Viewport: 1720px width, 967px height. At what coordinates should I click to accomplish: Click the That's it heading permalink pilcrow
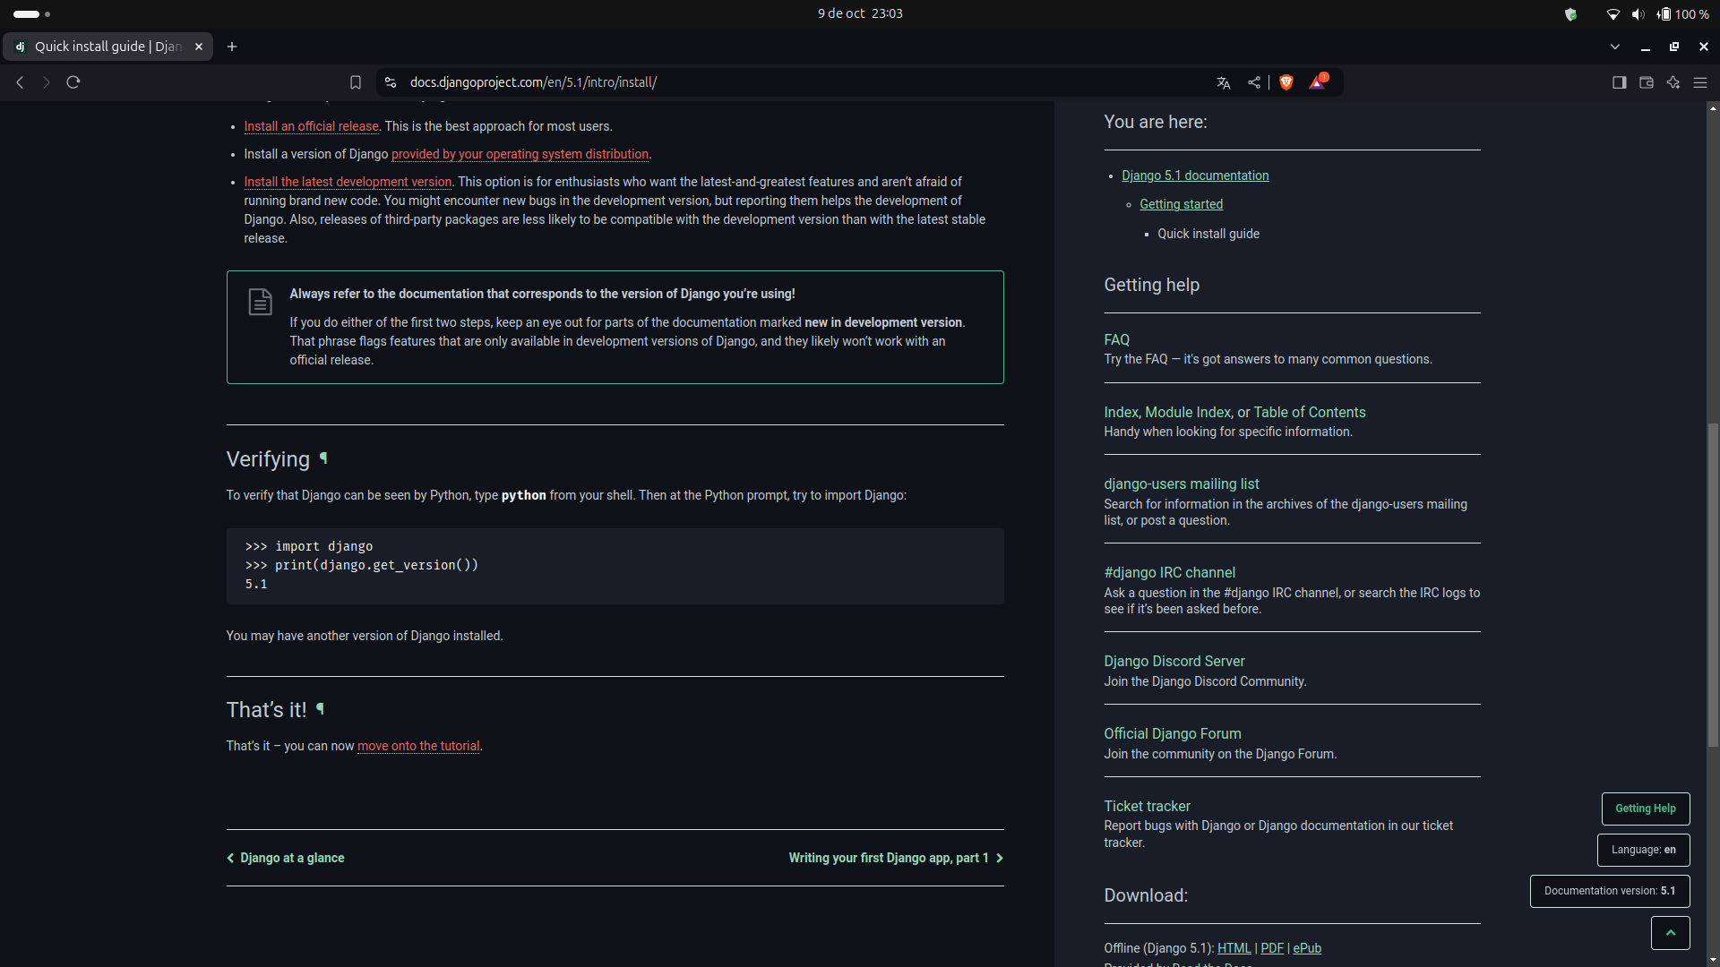point(320,709)
